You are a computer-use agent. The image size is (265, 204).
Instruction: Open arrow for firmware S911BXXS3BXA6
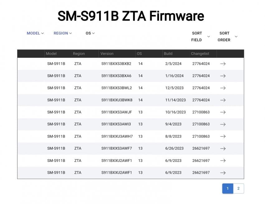point(223,76)
